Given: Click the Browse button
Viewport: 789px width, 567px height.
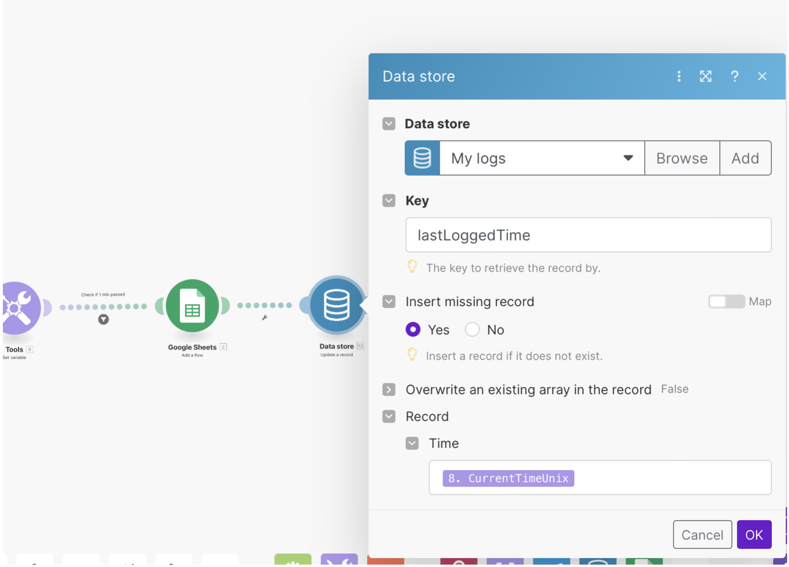Looking at the screenshot, I should pyautogui.click(x=682, y=158).
